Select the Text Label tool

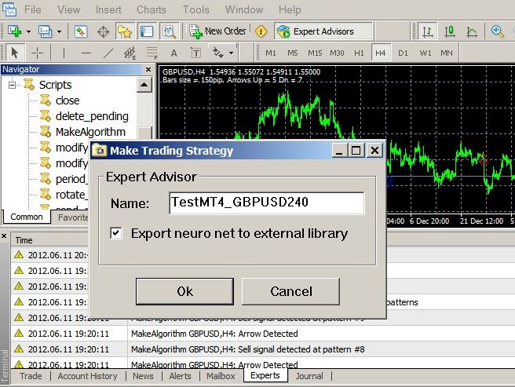195,53
